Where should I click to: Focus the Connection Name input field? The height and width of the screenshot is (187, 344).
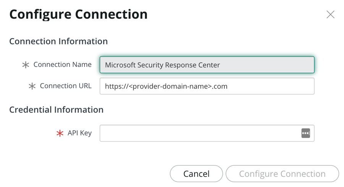tap(207, 65)
